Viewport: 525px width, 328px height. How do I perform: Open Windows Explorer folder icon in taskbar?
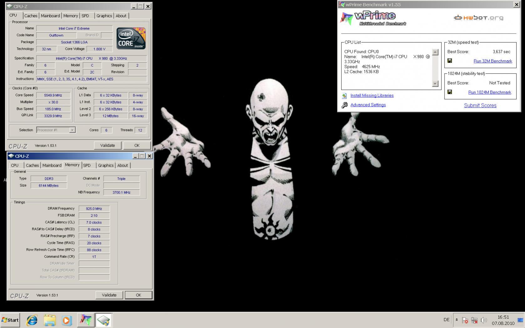click(50, 320)
